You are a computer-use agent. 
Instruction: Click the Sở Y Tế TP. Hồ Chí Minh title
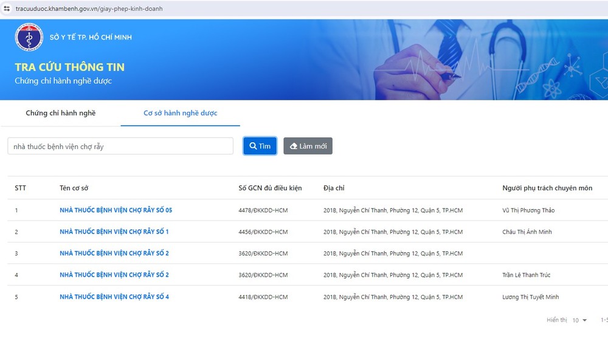(x=91, y=37)
